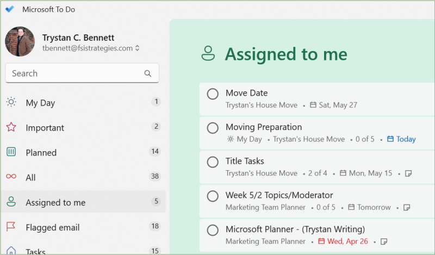The image size is (435, 255).
Task: Mark Move Date task as complete
Action: pos(213,94)
